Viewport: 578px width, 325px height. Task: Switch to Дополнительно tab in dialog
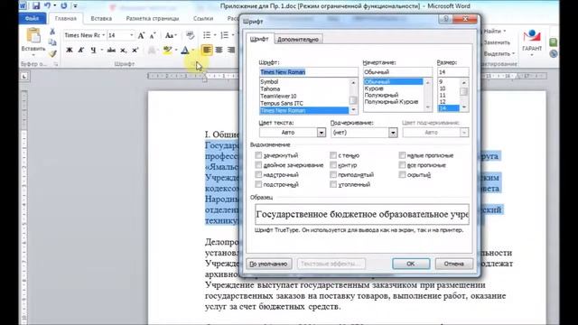(x=298, y=40)
